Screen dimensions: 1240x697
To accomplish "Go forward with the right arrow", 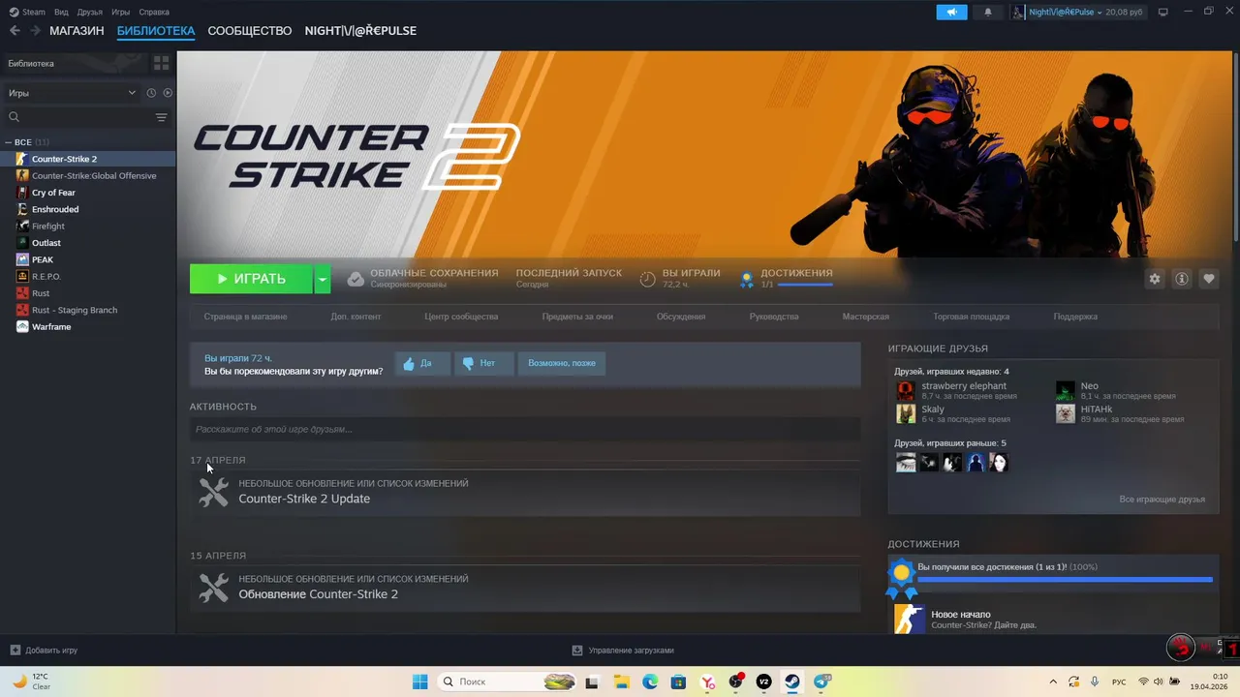I will point(36,31).
